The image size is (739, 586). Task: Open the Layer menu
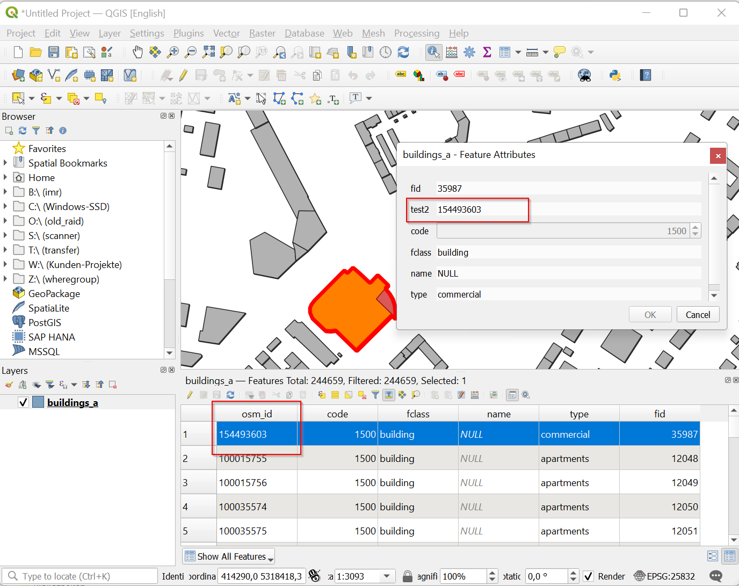(110, 33)
